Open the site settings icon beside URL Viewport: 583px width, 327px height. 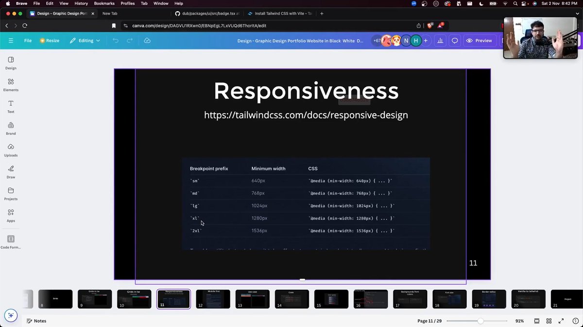(x=126, y=26)
